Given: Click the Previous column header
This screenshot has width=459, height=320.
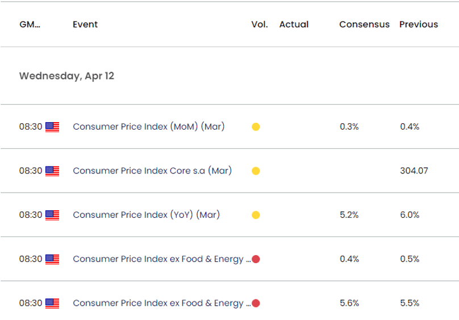Looking at the screenshot, I should click(x=419, y=24).
